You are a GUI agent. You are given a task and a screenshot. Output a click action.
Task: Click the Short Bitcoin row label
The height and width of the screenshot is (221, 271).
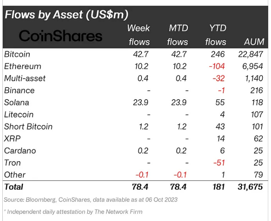28,127
